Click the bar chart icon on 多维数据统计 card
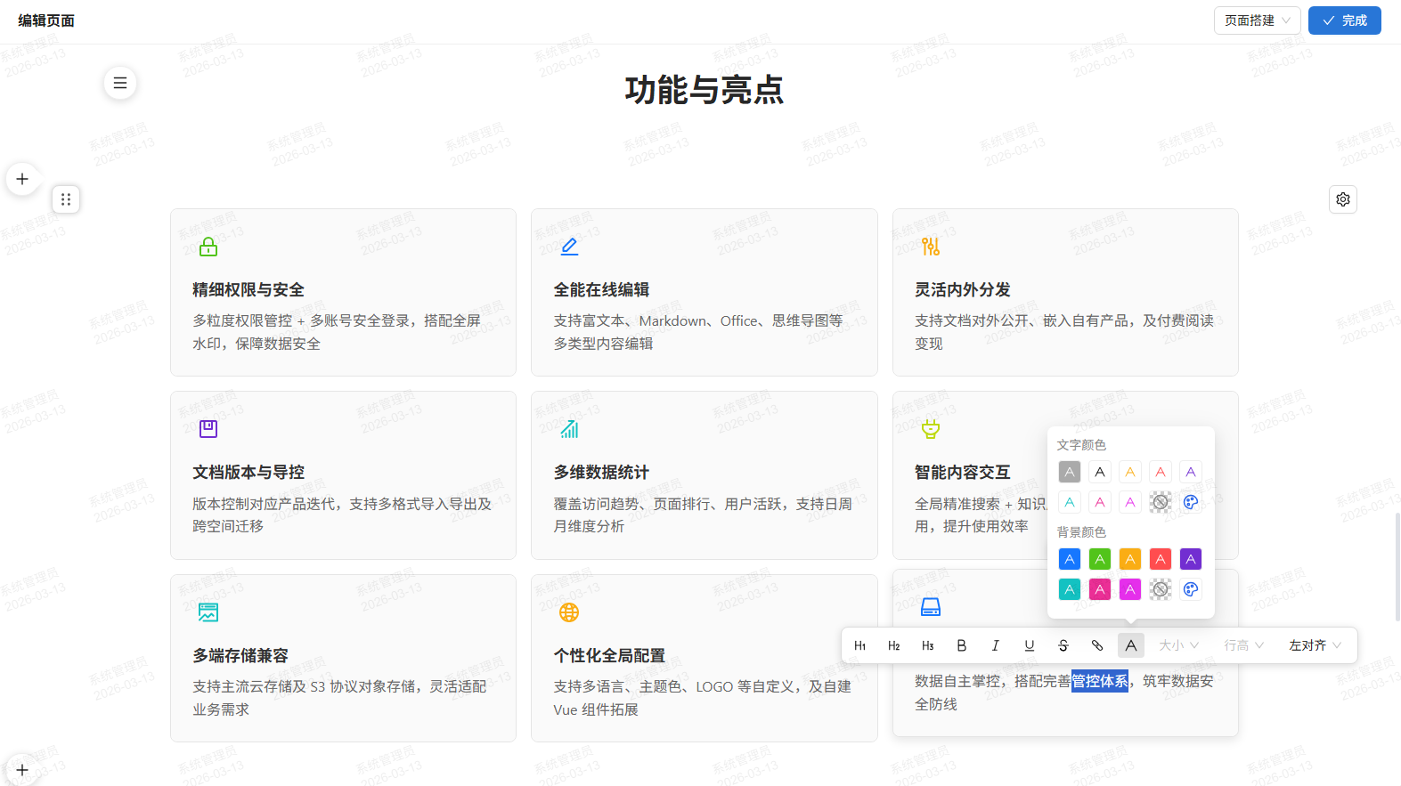Screen dimensions: 1401x786 (569, 429)
